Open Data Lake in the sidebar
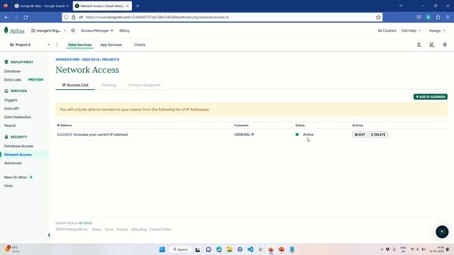The image size is (454, 255). (13, 79)
